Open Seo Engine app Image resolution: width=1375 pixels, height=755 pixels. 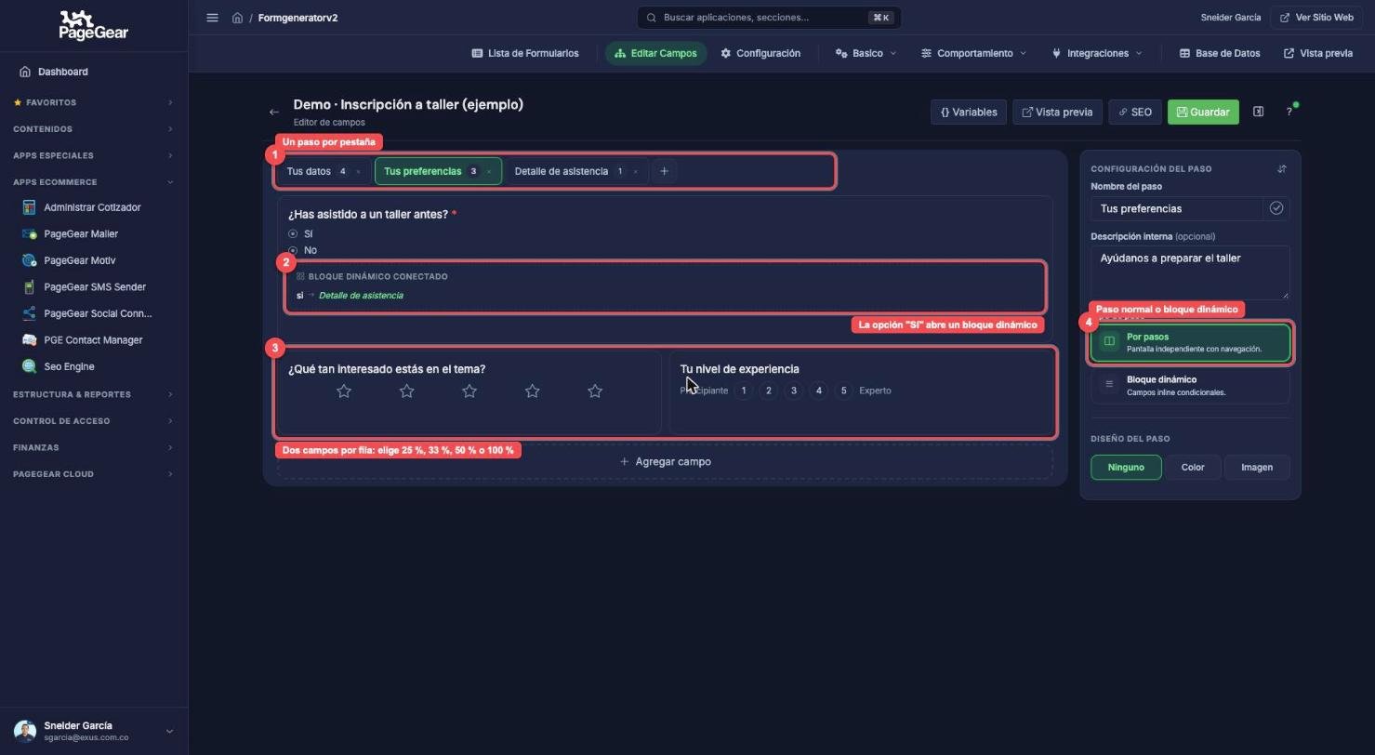click(x=69, y=366)
